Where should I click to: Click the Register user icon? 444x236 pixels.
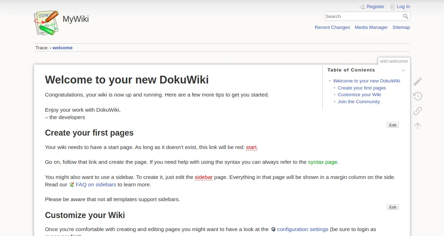click(362, 7)
